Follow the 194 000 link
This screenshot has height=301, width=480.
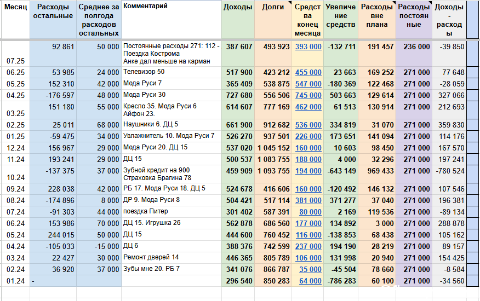pos(308,171)
